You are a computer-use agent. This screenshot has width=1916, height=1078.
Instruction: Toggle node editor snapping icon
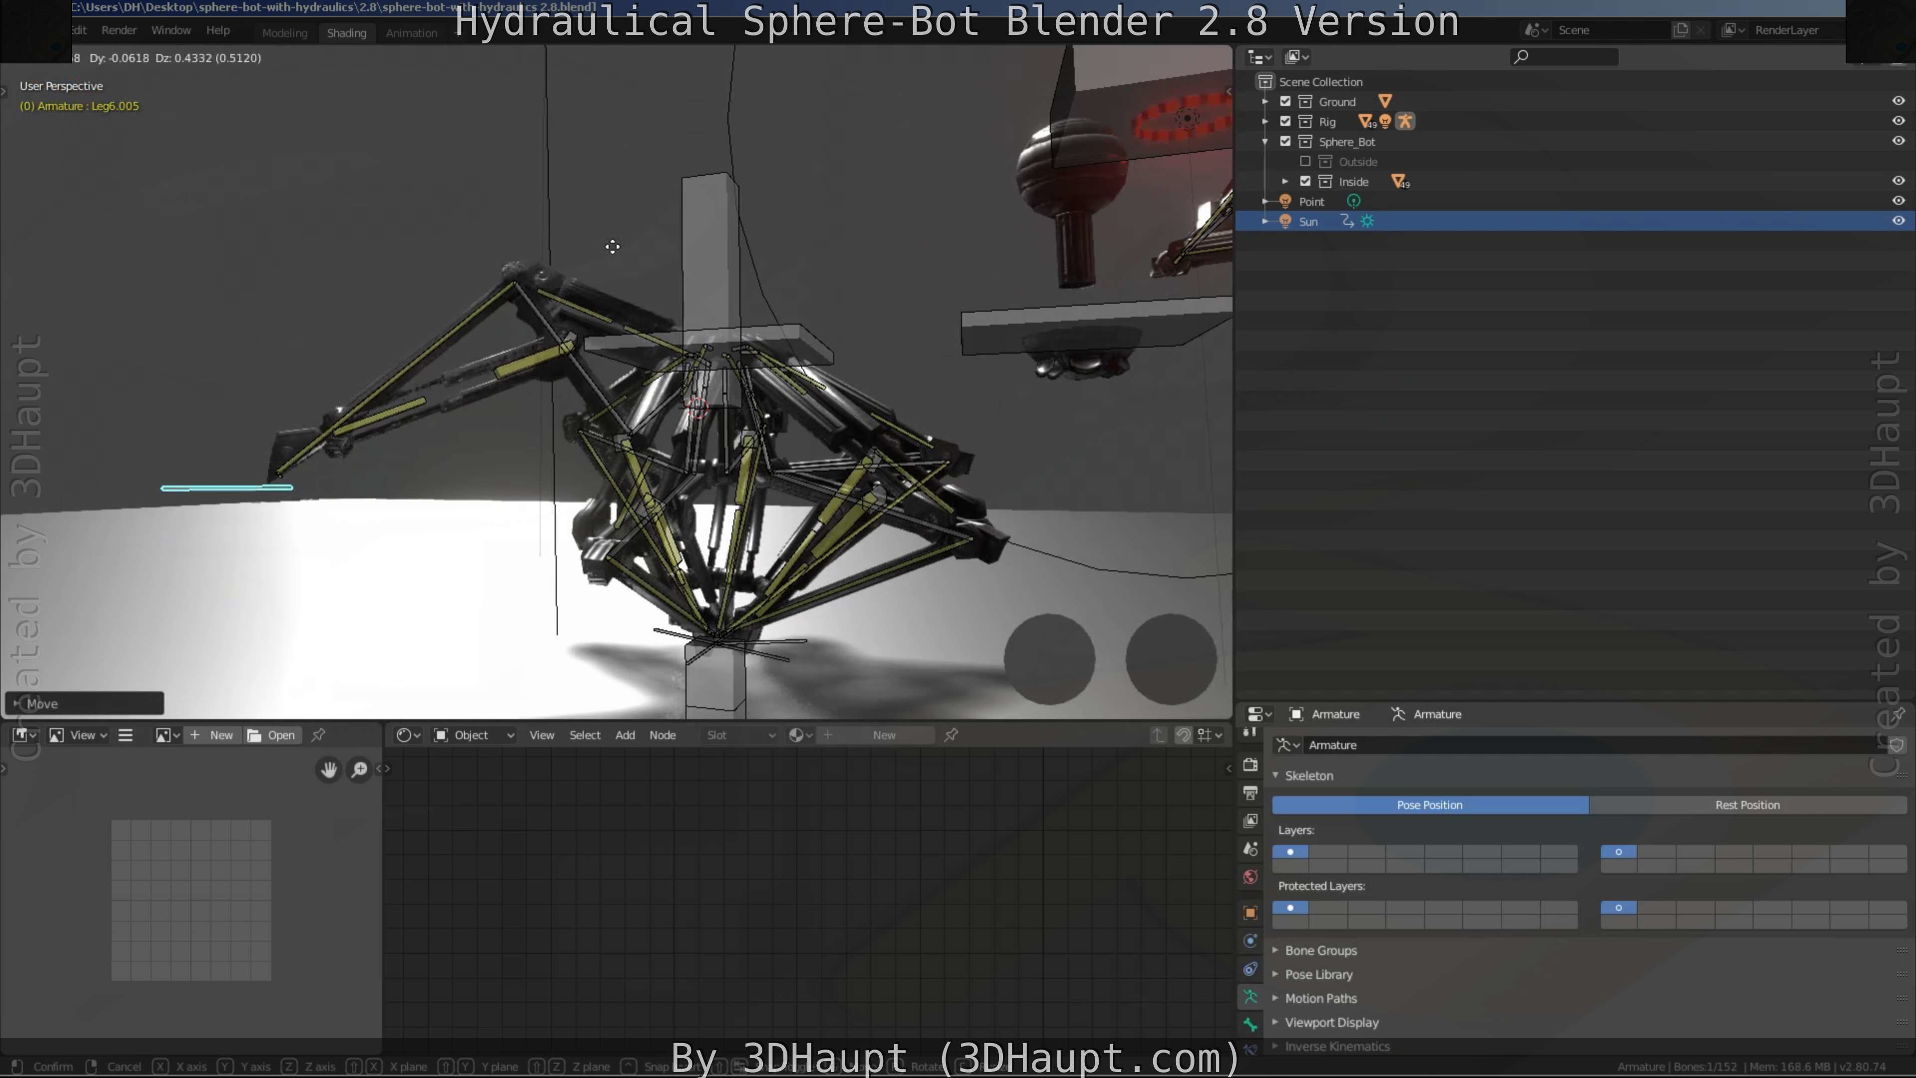(1183, 735)
